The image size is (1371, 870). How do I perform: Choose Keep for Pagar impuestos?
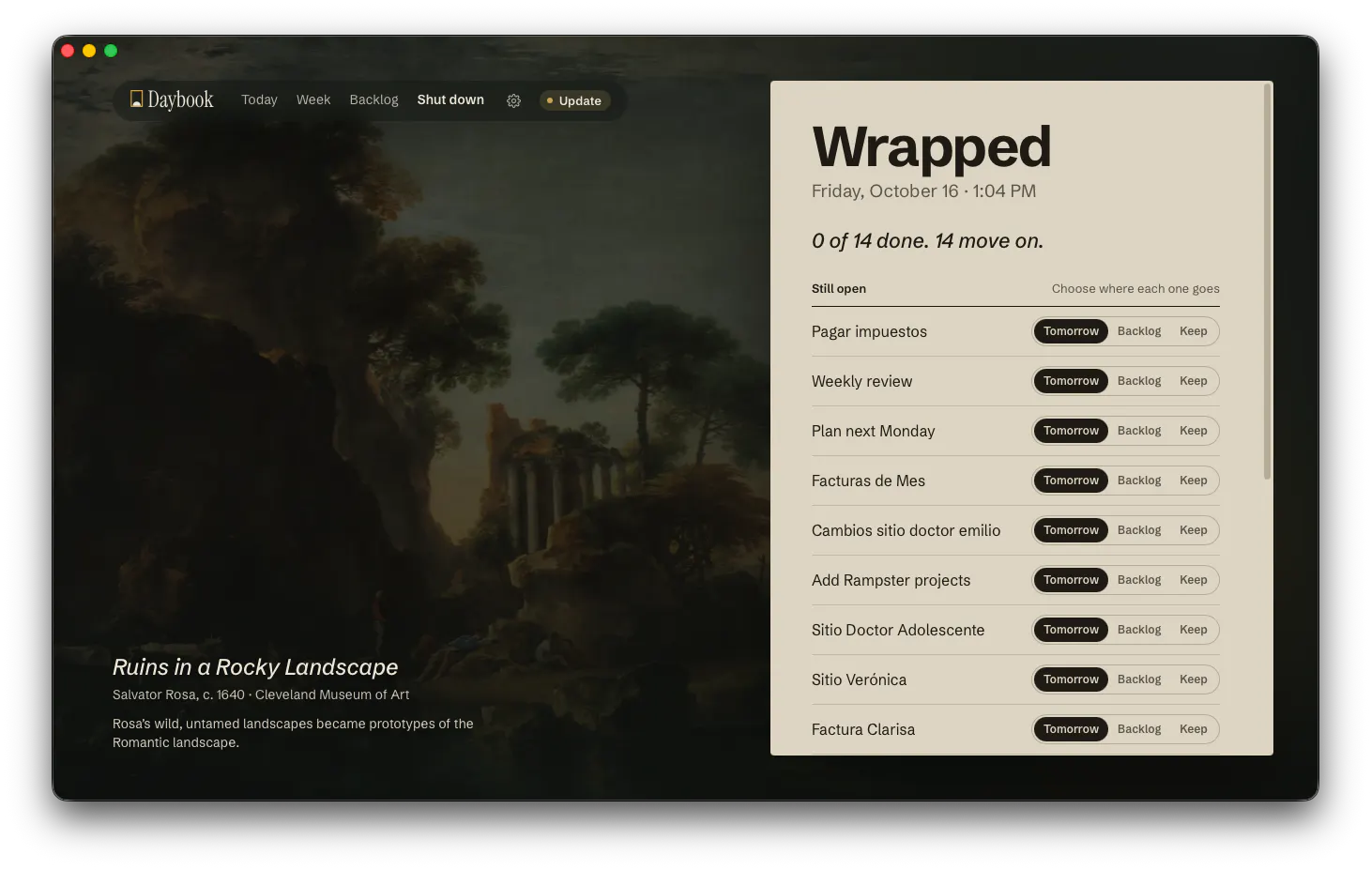(x=1194, y=331)
